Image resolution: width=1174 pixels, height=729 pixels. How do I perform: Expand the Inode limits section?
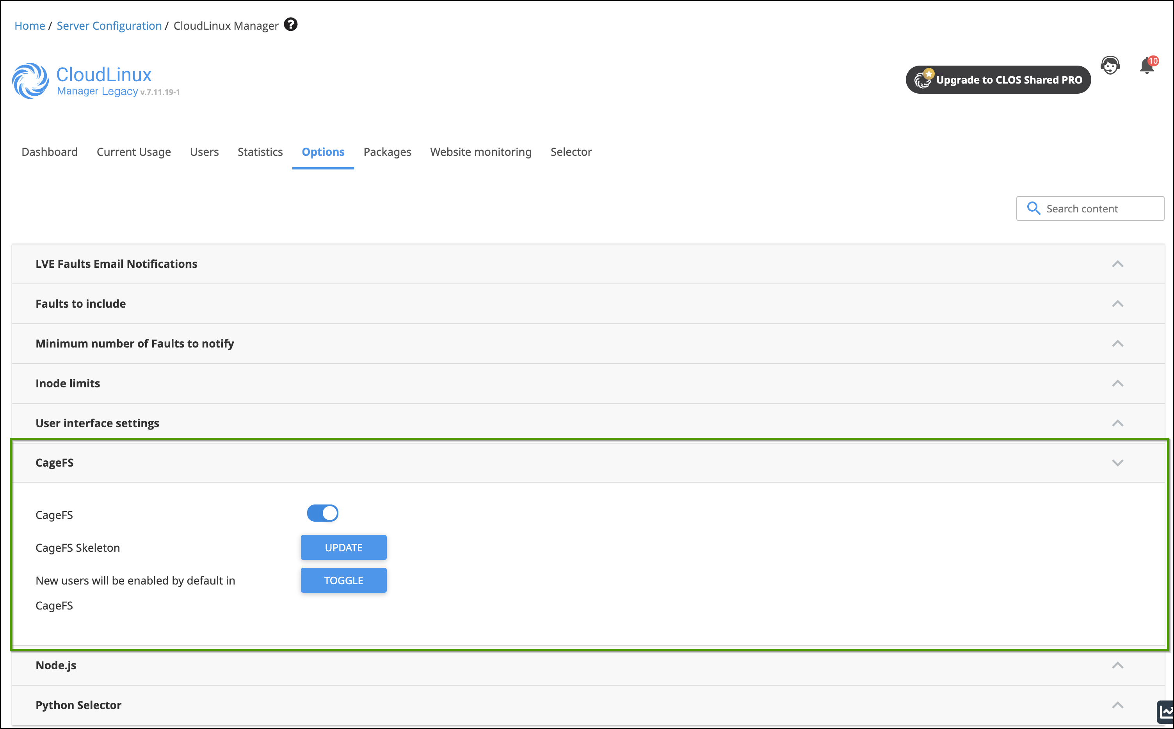pyautogui.click(x=1117, y=383)
